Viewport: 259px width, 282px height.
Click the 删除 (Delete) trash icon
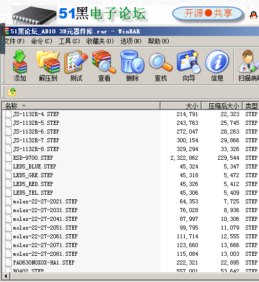(132, 62)
